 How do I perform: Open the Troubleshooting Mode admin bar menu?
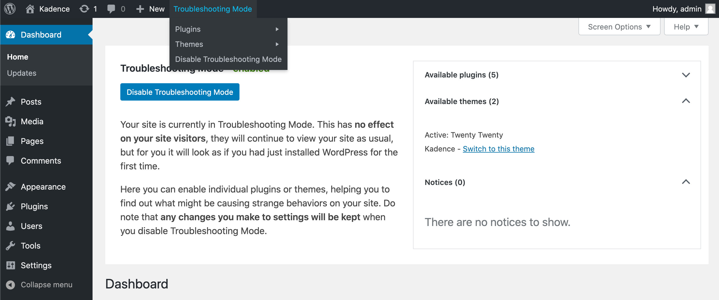pyautogui.click(x=213, y=9)
